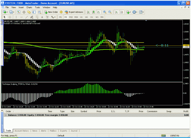Viewport: 191px width, 138px height.
Task: Click the New Chart icon
Action: [x=5, y=12]
